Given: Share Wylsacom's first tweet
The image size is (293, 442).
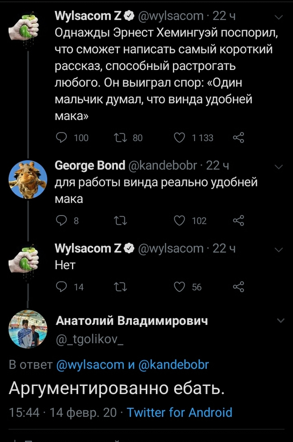Looking at the screenshot, I should coord(238,138).
